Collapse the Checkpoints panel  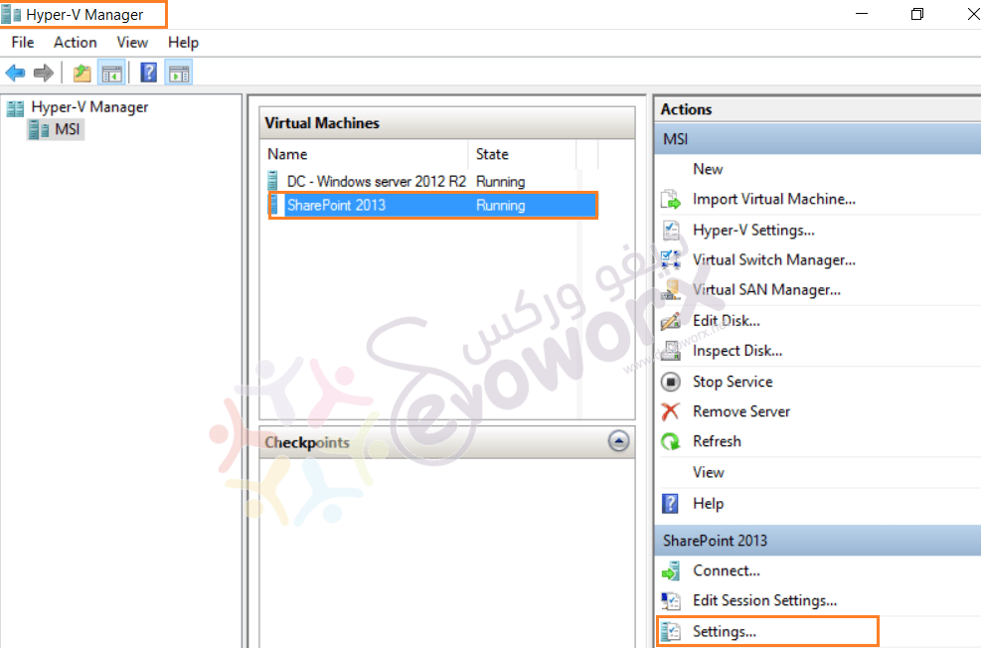pyautogui.click(x=618, y=441)
